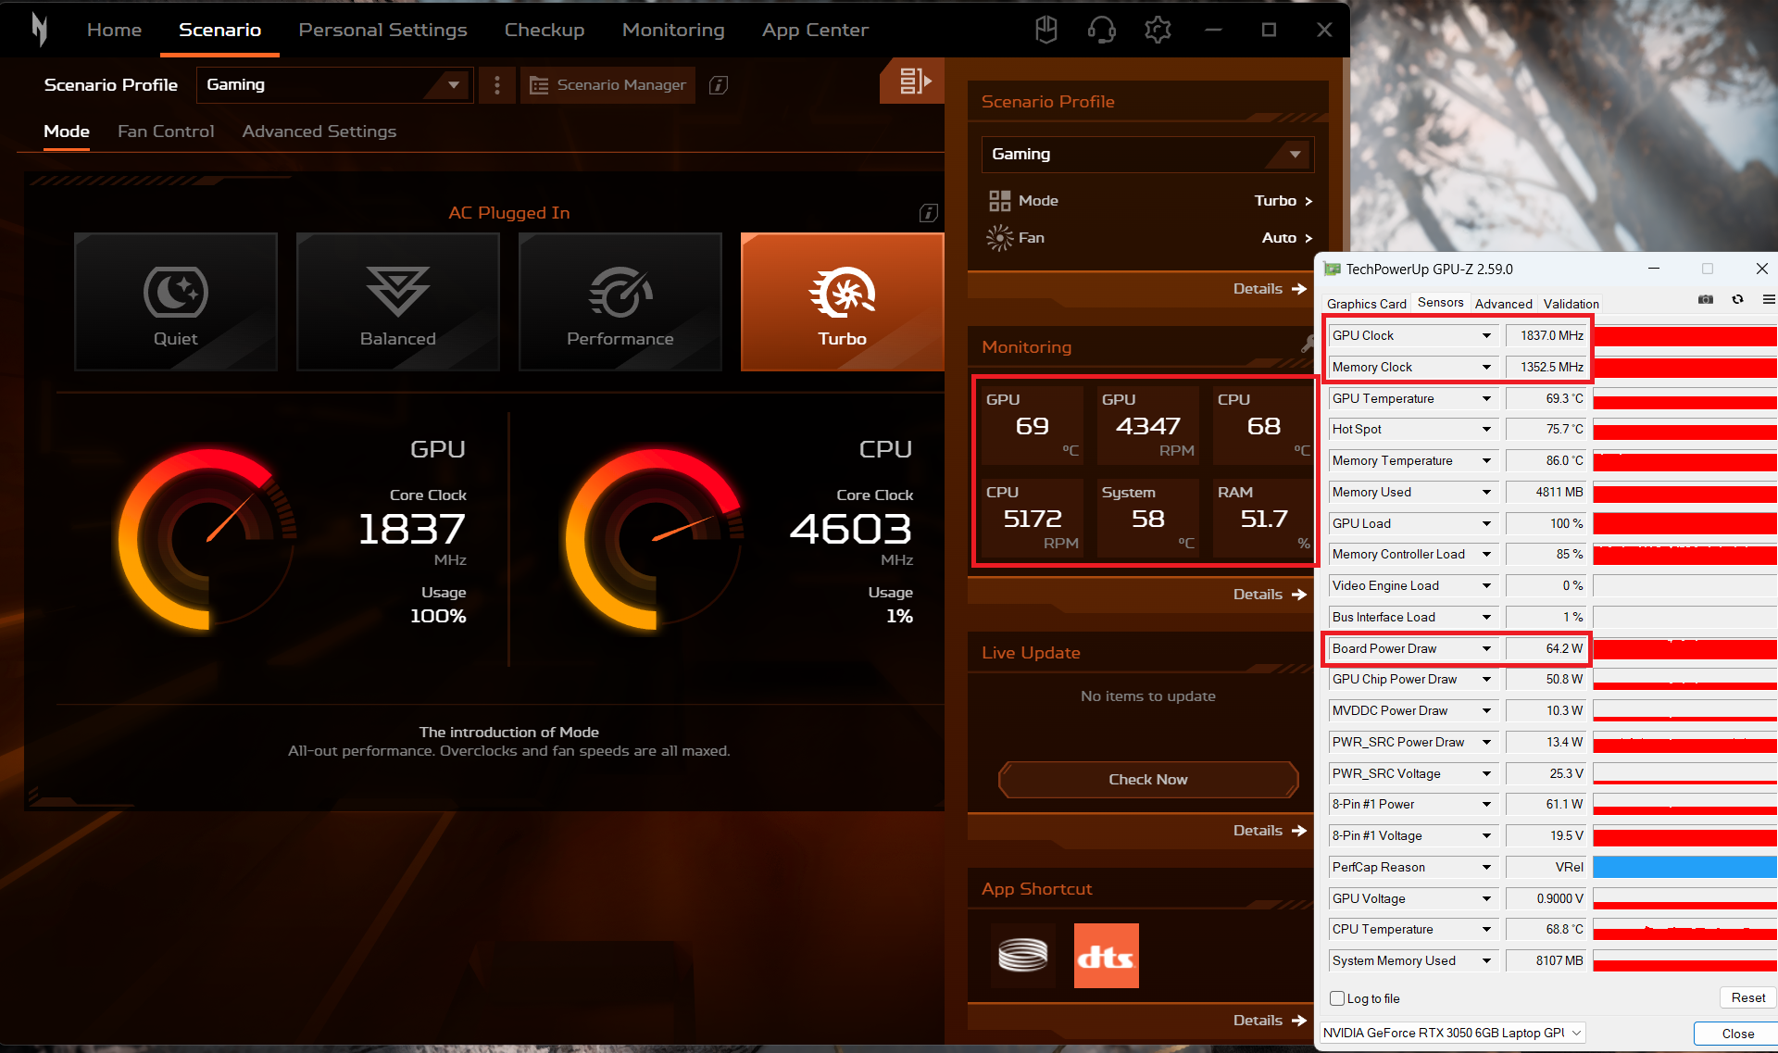1778x1053 pixels.
Task: Click the GPU Clock red sensor graph
Action: click(x=1684, y=335)
